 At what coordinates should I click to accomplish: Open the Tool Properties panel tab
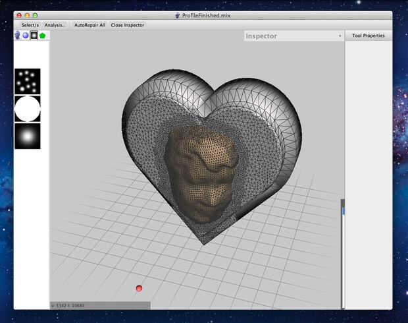(368, 36)
